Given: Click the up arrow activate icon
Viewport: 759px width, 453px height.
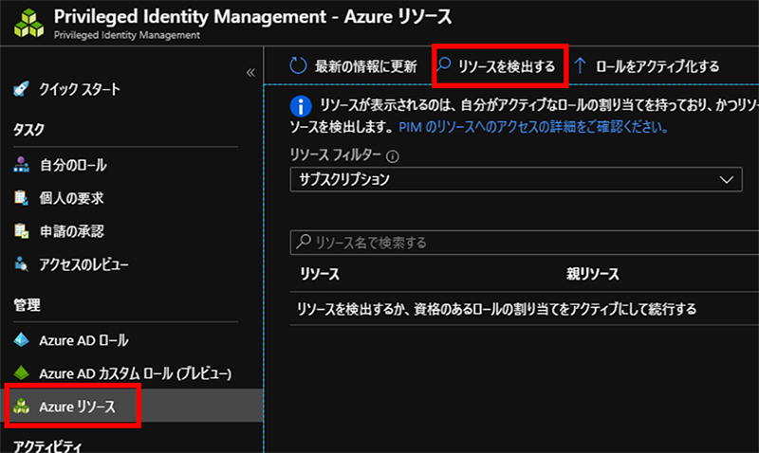Looking at the screenshot, I should pos(580,65).
